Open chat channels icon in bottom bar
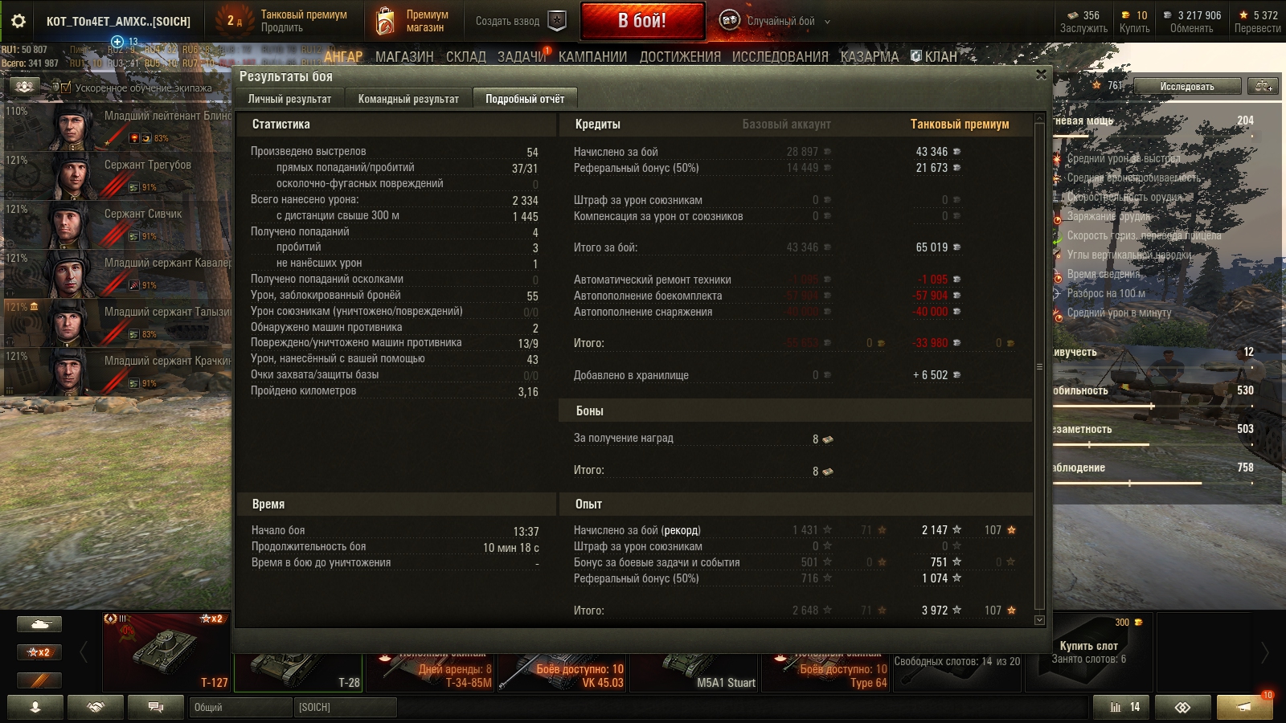Viewport: 1286px width, 723px height. pyautogui.click(x=156, y=707)
